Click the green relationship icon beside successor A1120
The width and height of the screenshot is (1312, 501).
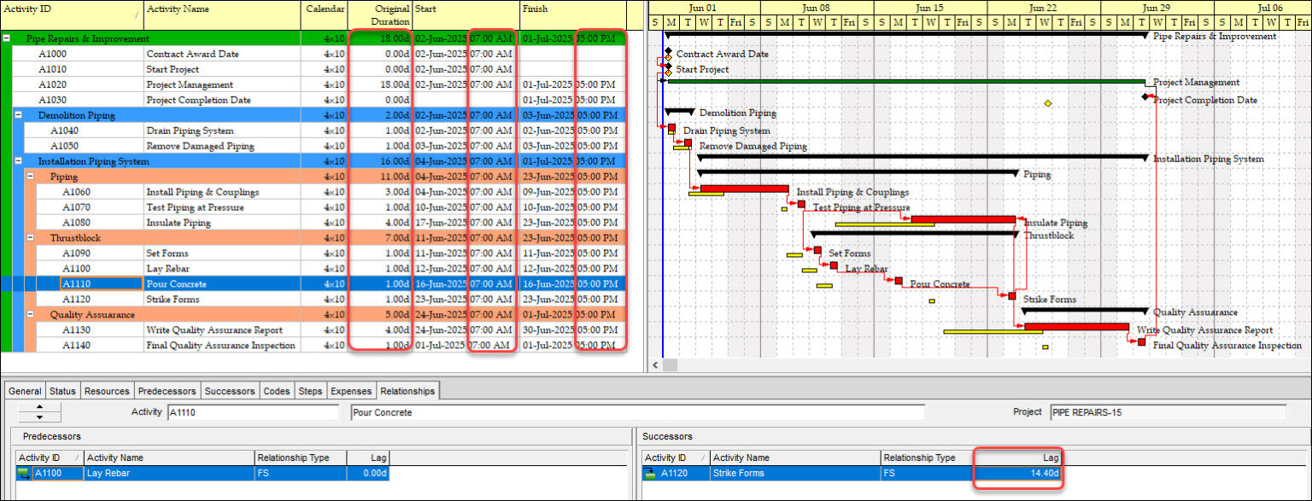click(x=649, y=473)
